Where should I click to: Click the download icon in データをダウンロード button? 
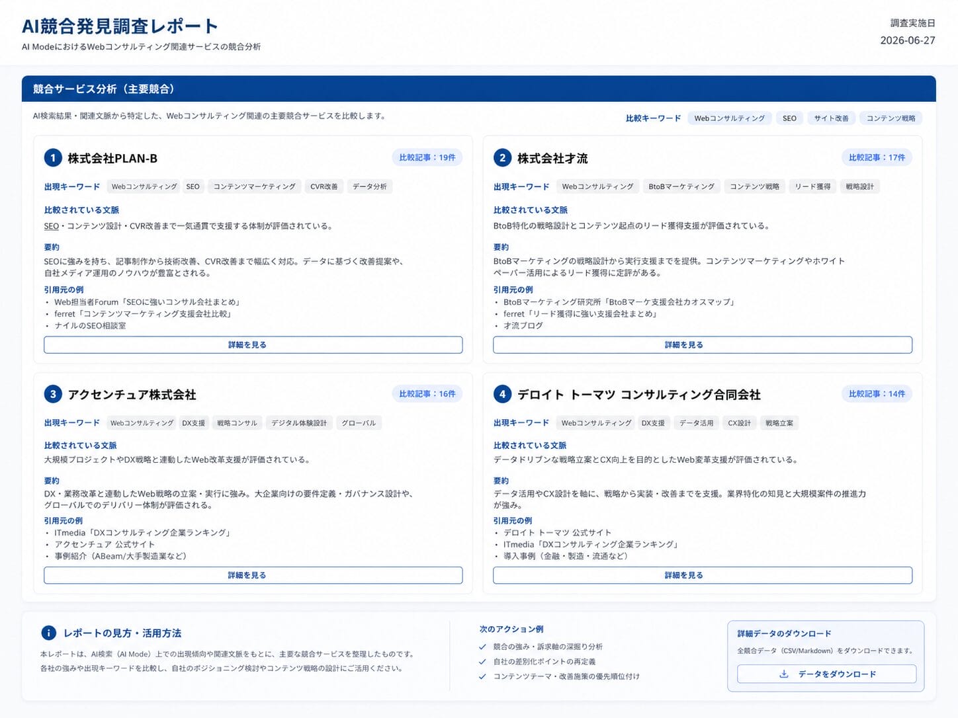click(784, 674)
